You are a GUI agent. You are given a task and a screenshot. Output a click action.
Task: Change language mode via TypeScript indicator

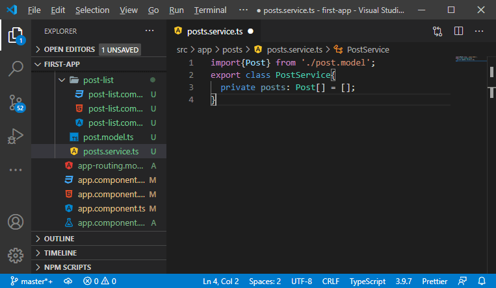coord(367,281)
